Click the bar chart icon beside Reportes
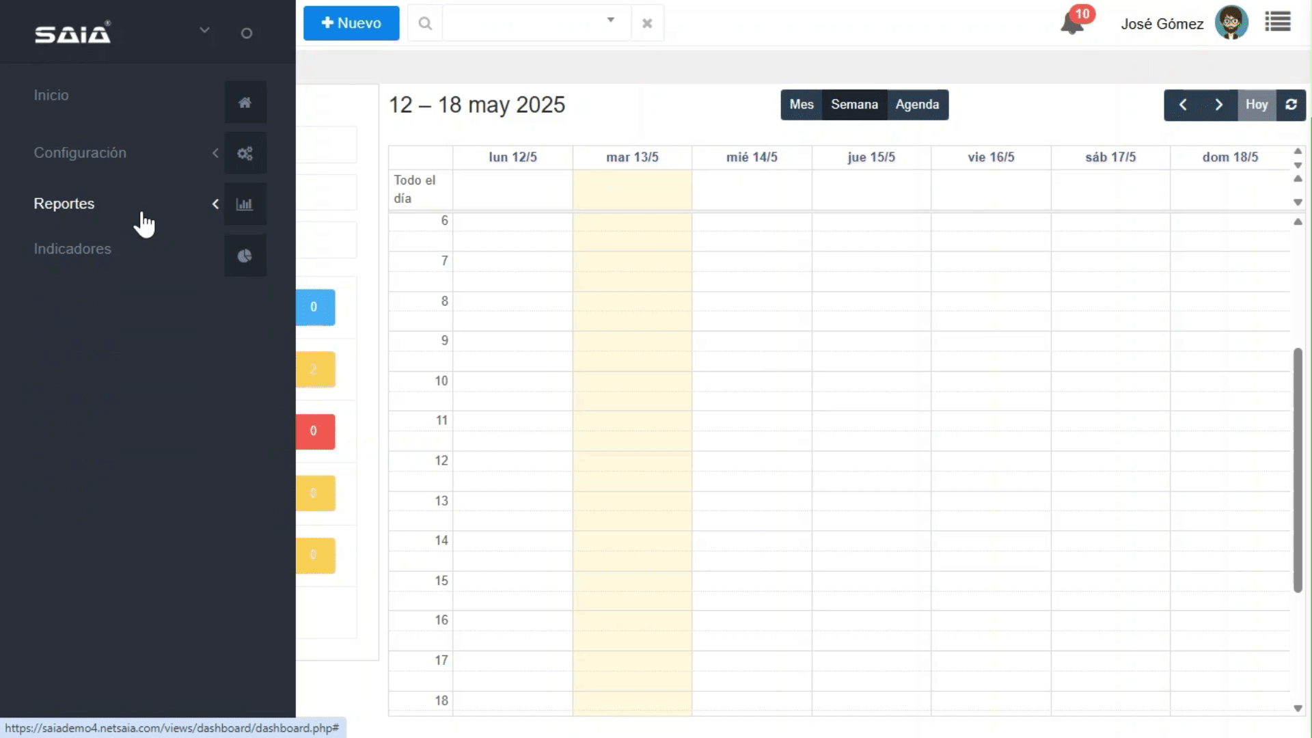 tap(245, 204)
